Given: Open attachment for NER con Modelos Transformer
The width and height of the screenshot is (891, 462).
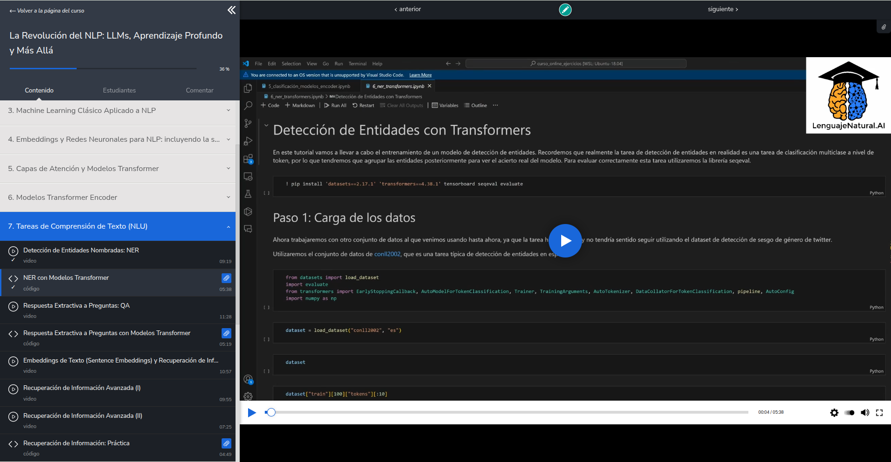Looking at the screenshot, I should point(226,278).
